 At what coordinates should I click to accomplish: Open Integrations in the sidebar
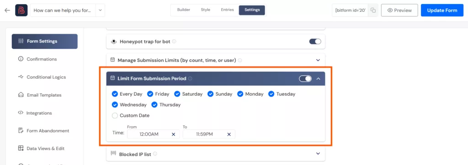click(45, 113)
